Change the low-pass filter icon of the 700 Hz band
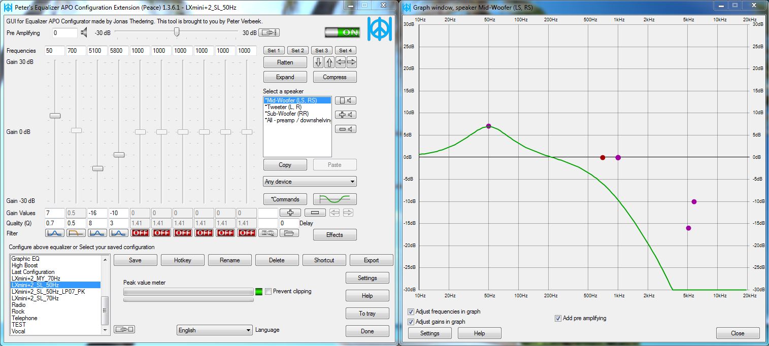Screen dimensions: 769x346 point(76,233)
